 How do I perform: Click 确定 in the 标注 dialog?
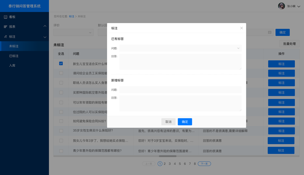[185, 122]
